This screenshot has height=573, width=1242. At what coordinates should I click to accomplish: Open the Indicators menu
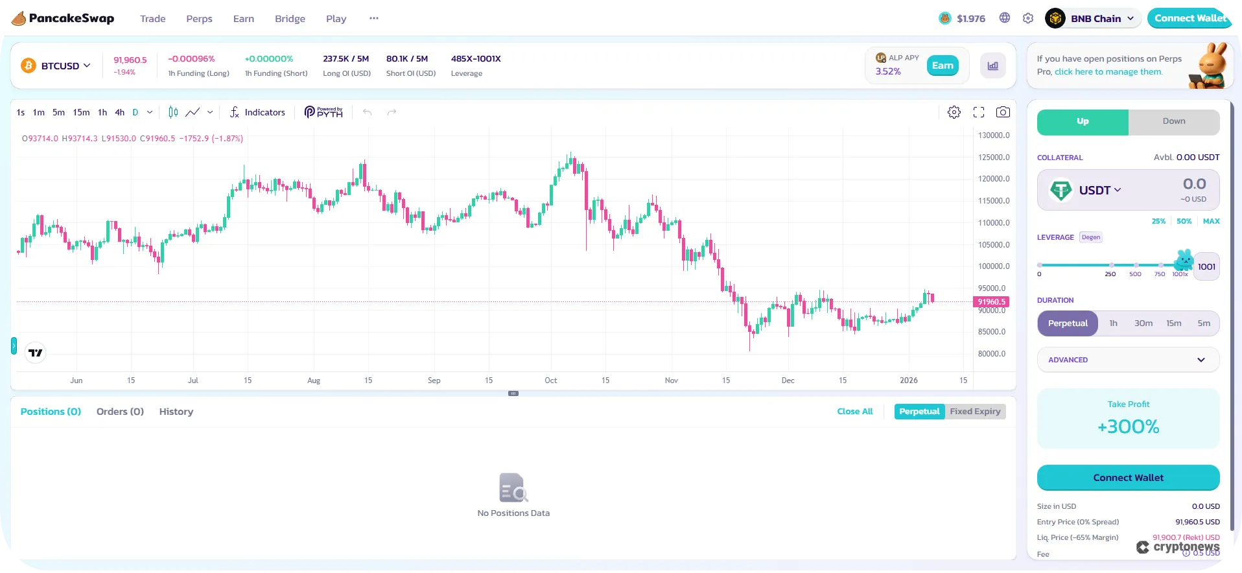257,112
